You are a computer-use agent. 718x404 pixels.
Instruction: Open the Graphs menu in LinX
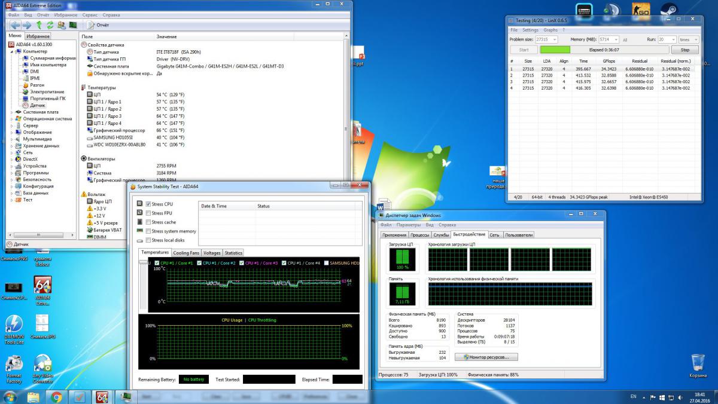(550, 30)
